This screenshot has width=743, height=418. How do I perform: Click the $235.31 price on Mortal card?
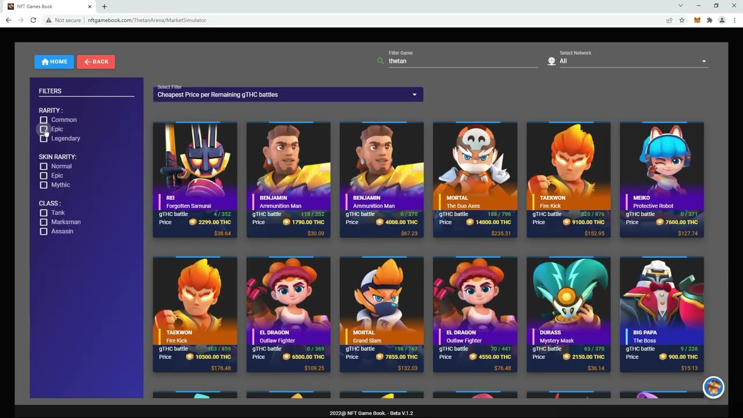(501, 233)
